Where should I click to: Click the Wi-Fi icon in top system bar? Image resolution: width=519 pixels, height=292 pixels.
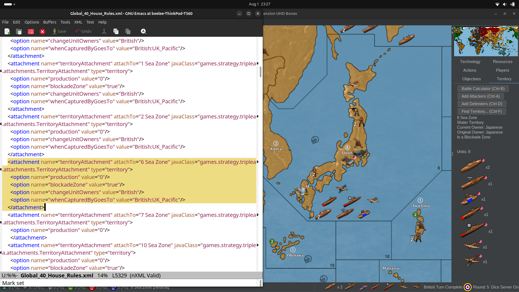coord(497,4)
